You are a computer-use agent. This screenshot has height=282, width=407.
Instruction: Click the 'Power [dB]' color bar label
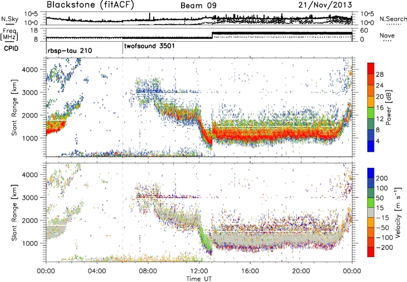tap(388, 107)
